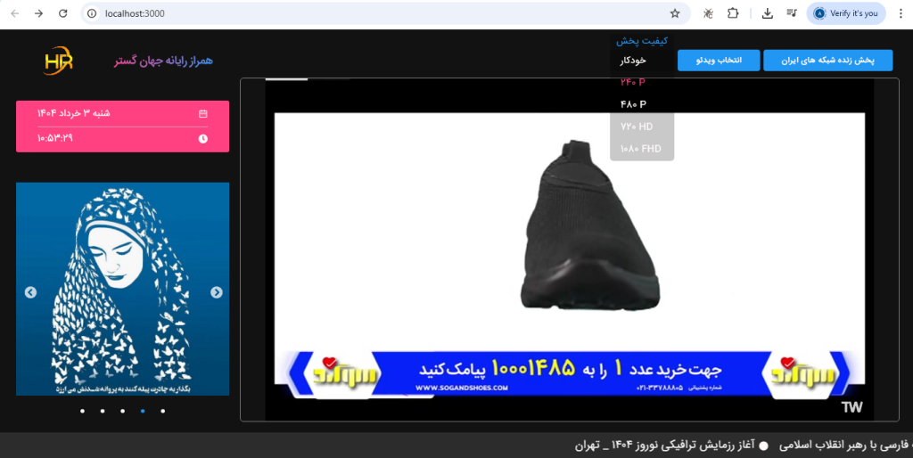This screenshot has height=458, width=913.
Task: Open the کیفیت پخش quality dropdown
Action: (x=642, y=41)
